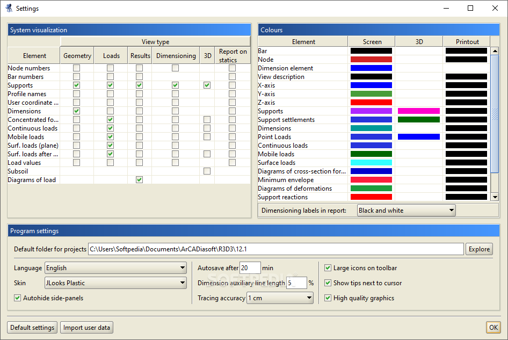The width and height of the screenshot is (508, 340).
Task: Open the Skin dropdown JLooks Plastic
Action: pyautogui.click(x=115, y=283)
